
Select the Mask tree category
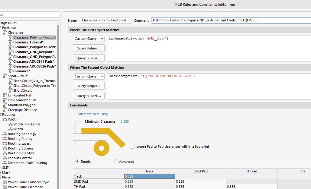6,172
